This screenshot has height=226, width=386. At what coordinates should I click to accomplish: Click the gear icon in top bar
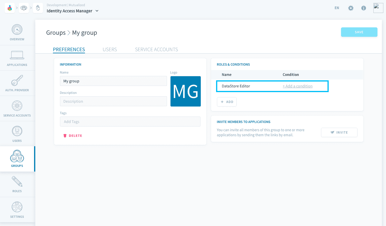tap(351, 8)
